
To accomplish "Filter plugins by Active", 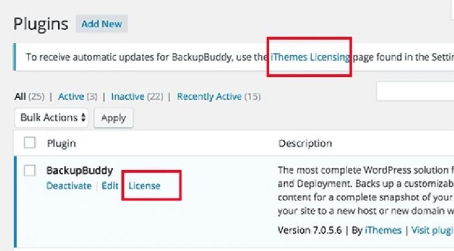I will click(x=71, y=96).
